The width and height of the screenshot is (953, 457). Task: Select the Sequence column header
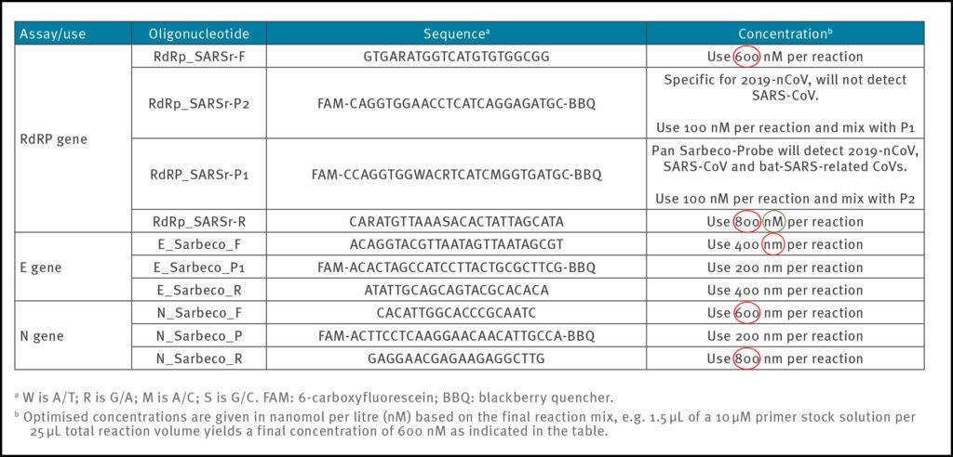click(x=455, y=34)
